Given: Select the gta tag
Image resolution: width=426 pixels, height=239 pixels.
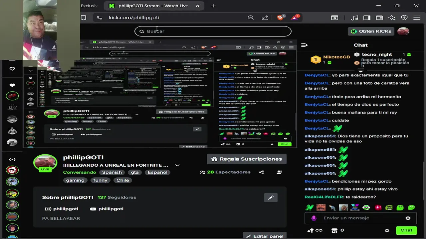Looking at the screenshot, I should [135, 172].
